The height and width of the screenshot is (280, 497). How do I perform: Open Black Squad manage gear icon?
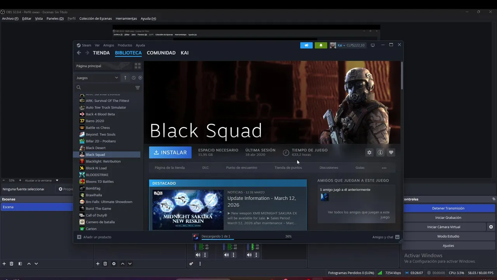pos(369,152)
